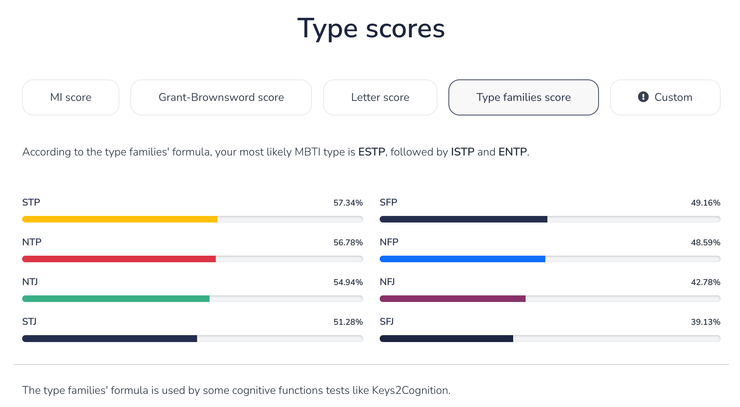The width and height of the screenshot is (740, 407).
Task: Click the blue NFP progress bar
Action: [462, 259]
